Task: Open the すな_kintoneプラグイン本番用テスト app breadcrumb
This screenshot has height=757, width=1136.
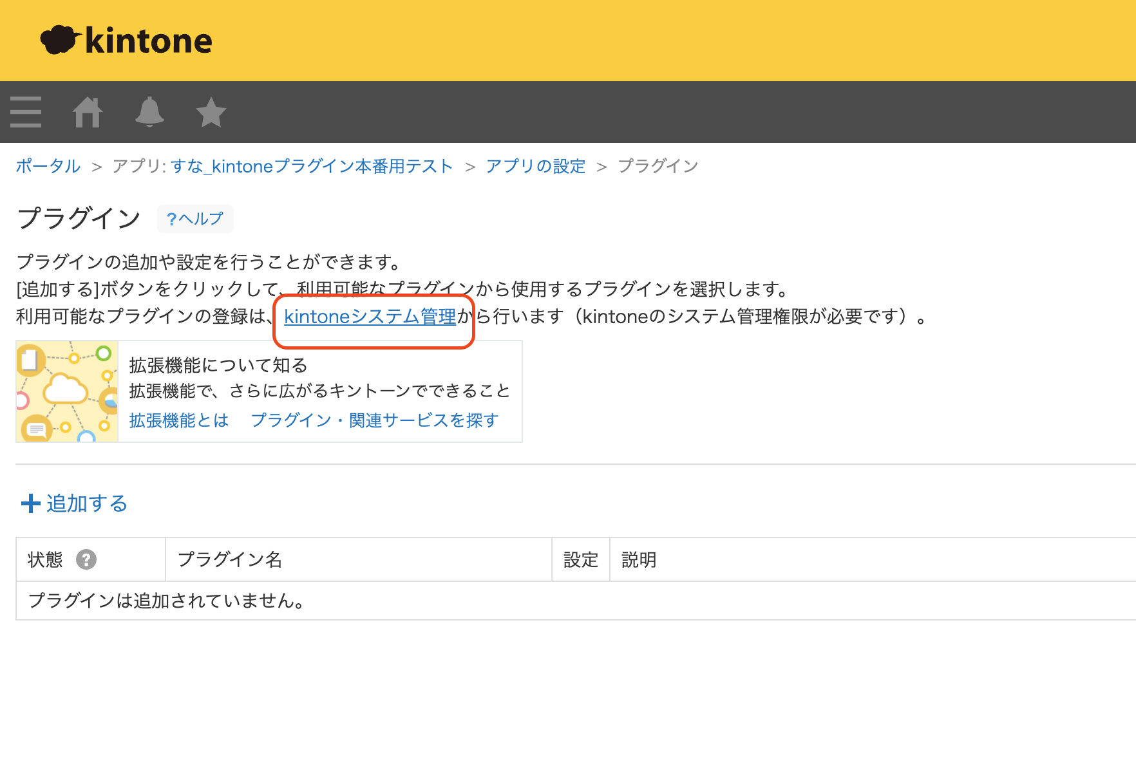Action: point(312,166)
